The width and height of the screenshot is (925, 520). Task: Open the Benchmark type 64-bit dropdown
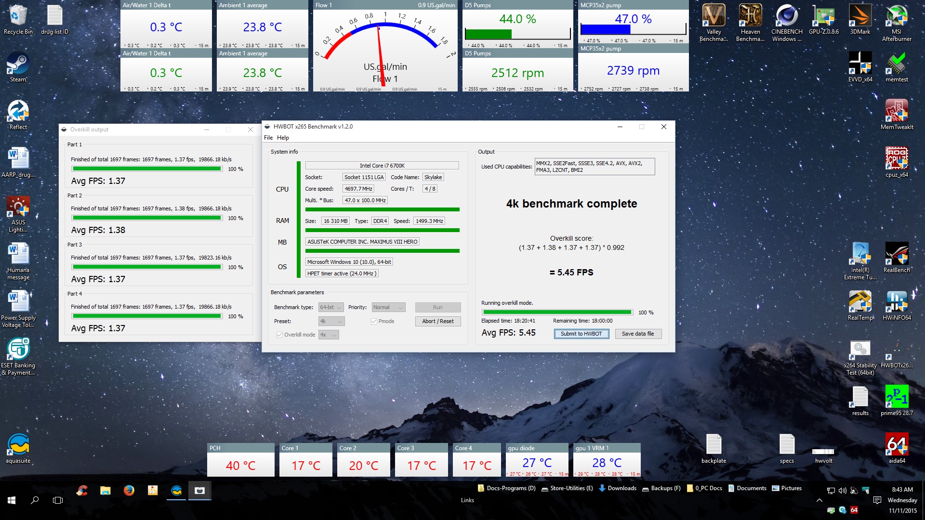tap(331, 307)
